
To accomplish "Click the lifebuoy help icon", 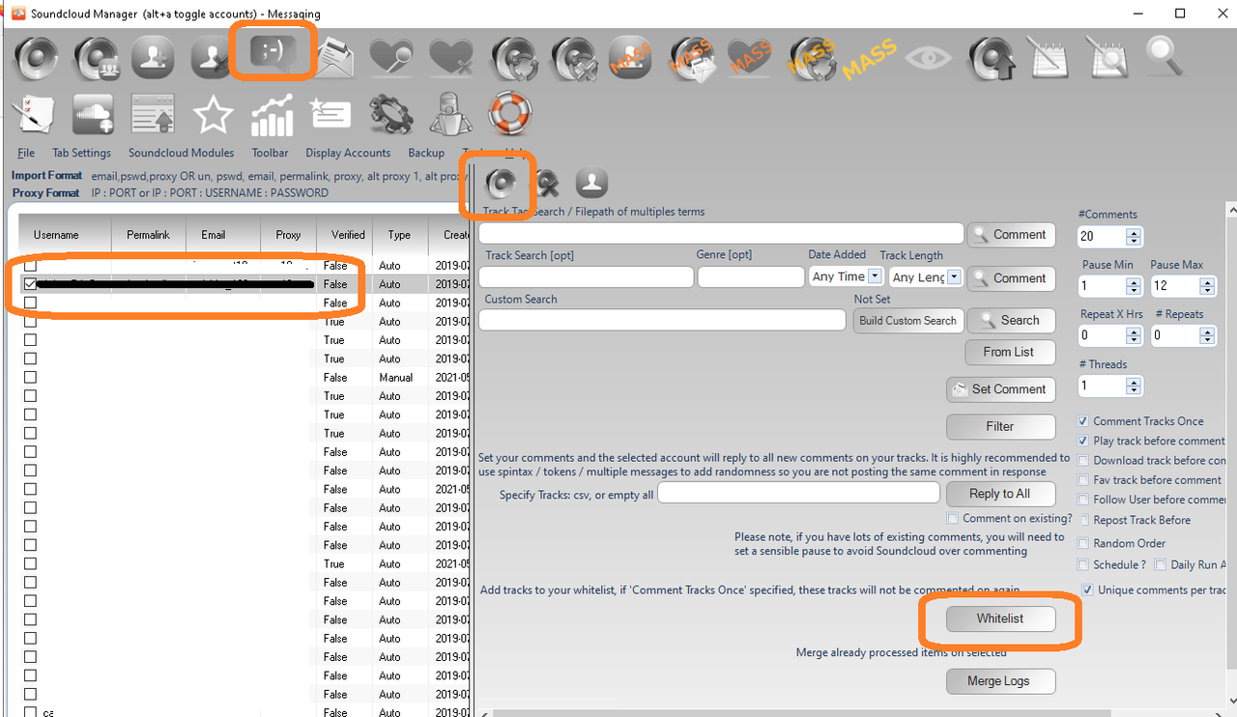I will coord(509,114).
